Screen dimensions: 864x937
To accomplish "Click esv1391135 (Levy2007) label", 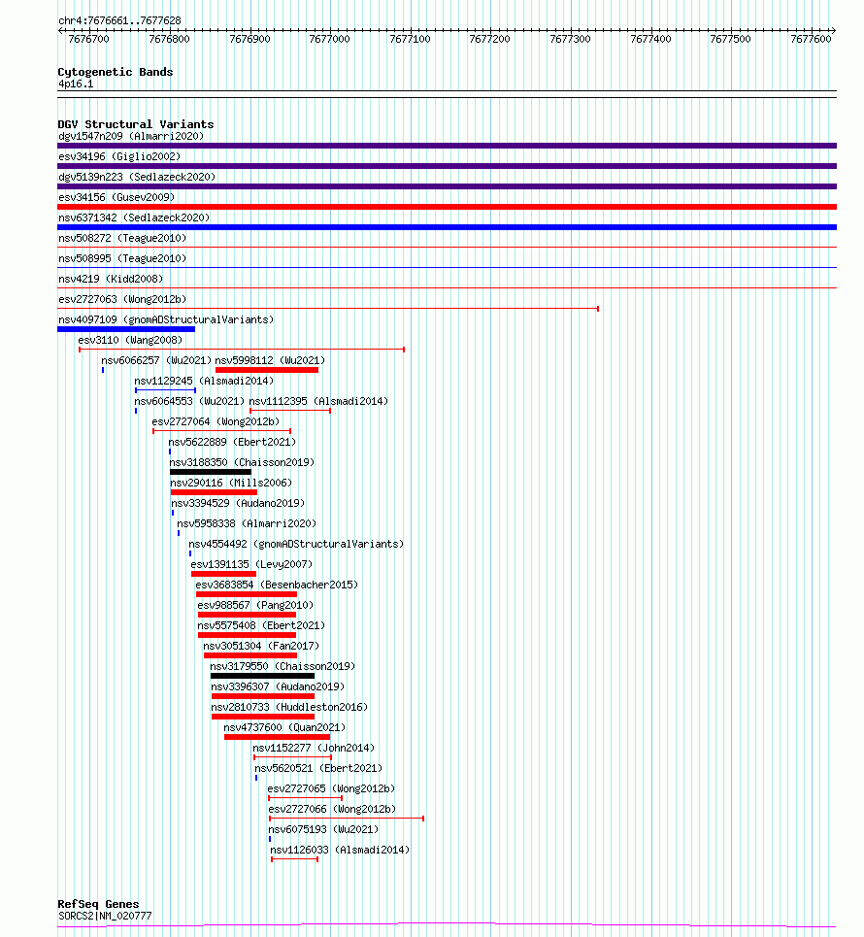I will pyautogui.click(x=251, y=564).
